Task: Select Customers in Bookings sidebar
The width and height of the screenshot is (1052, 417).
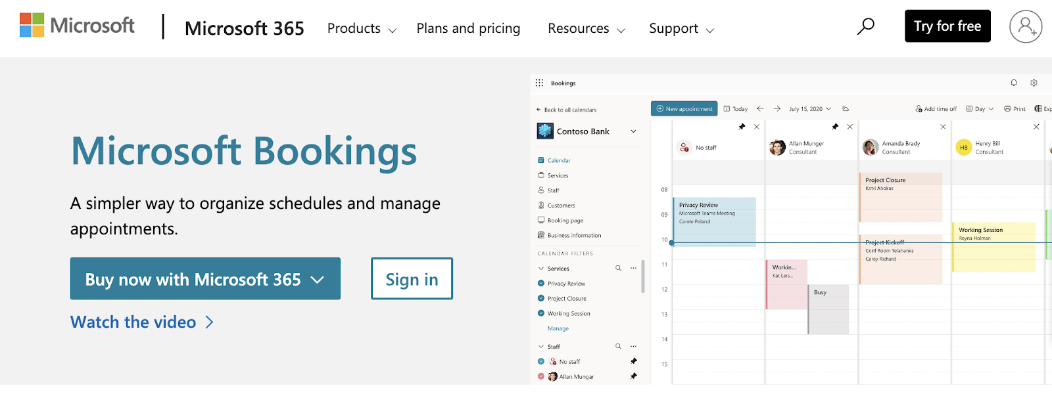Action: (x=556, y=206)
